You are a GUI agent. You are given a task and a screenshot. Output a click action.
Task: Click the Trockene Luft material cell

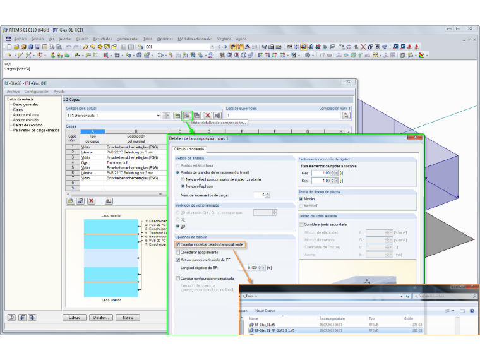[x=136, y=162]
